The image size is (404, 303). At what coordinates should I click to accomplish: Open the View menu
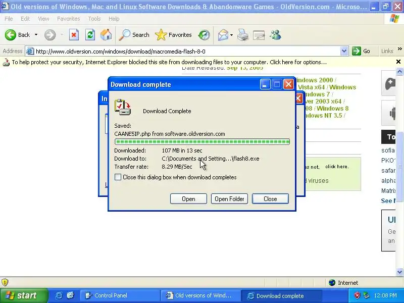point(43,19)
